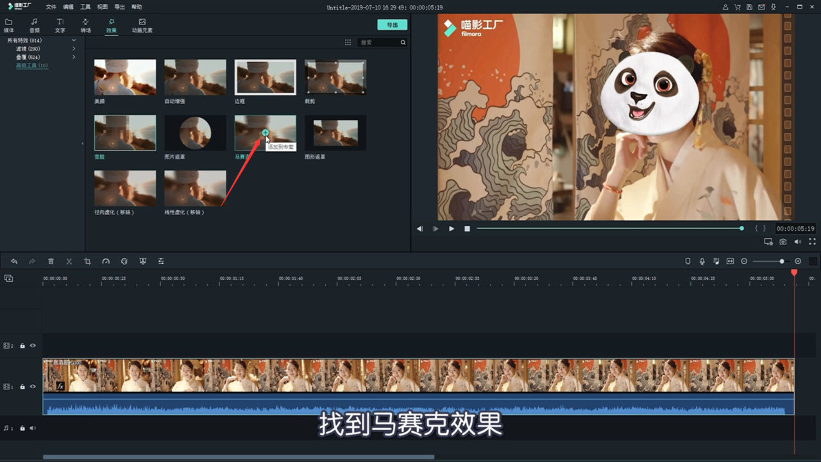
Task: Open the color correction icon
Action: [x=124, y=261]
